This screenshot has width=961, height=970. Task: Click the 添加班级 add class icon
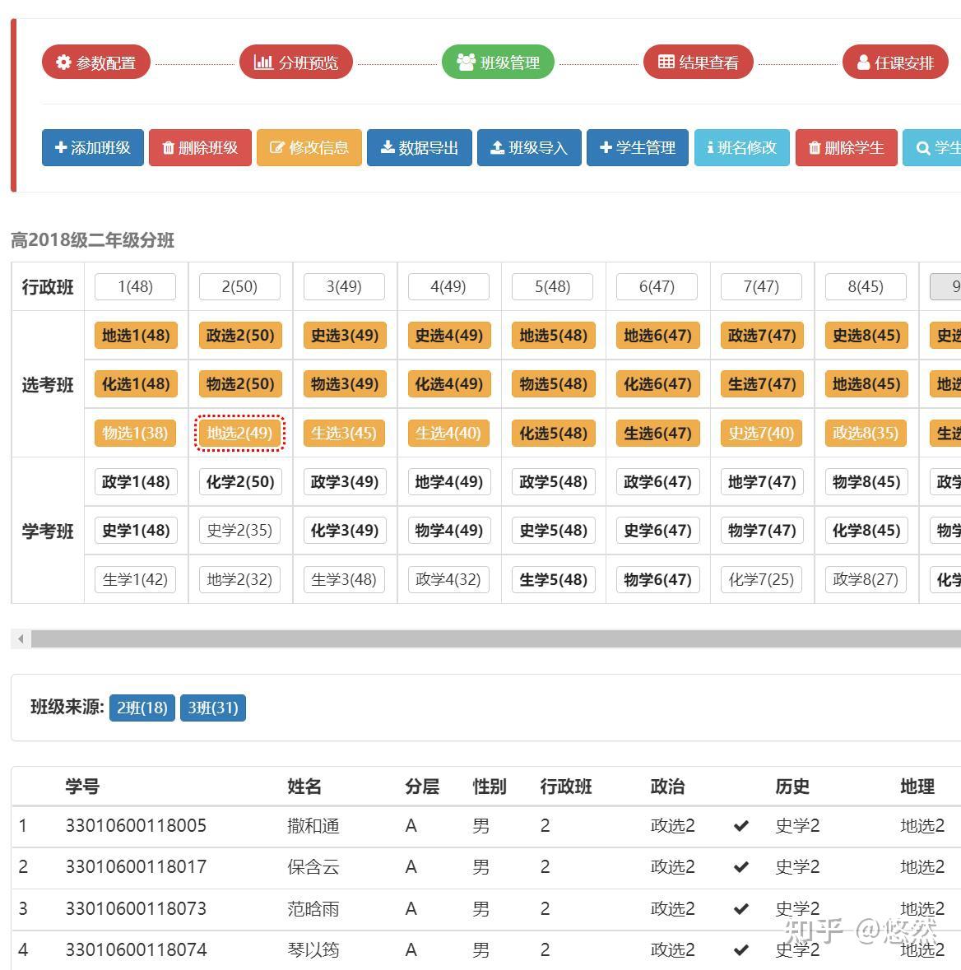tap(60, 148)
